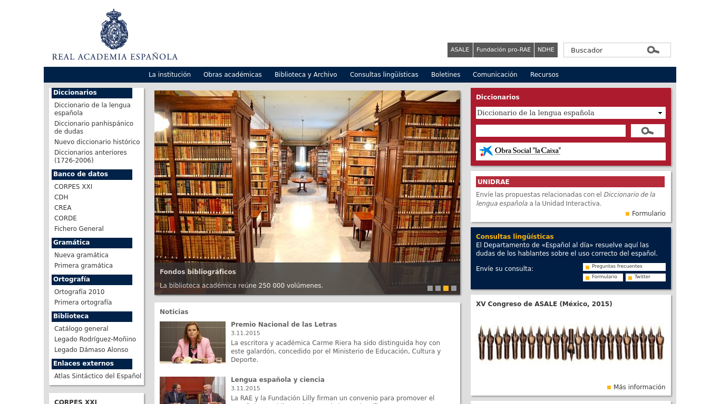Click the Real Academia Española crest logo
Screen dimensions: 720x404
(114, 29)
